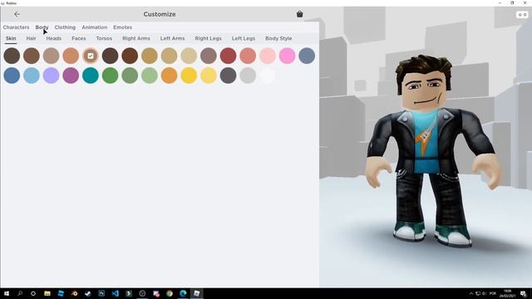Open Blender from the taskbar
The image size is (532, 299).
click(x=74, y=293)
